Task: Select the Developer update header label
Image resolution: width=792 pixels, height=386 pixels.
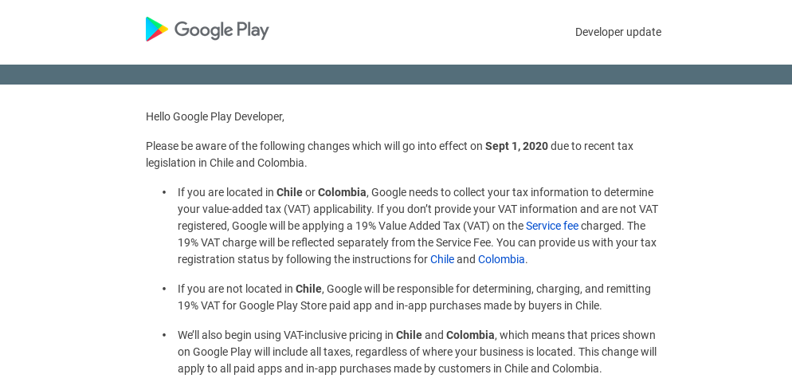Action: click(x=618, y=32)
